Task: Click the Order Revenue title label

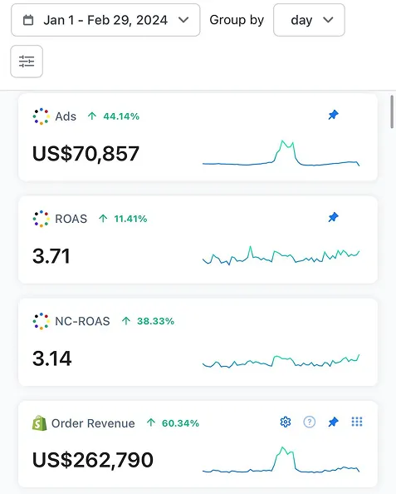Action: pyautogui.click(x=93, y=423)
